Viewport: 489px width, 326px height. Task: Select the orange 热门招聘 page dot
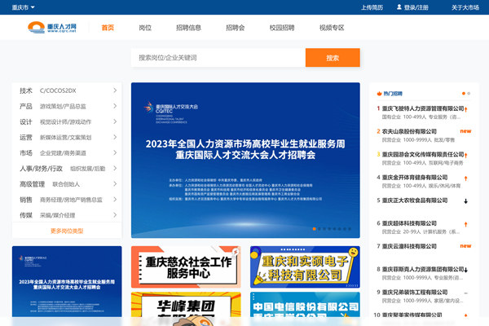pos(464,93)
